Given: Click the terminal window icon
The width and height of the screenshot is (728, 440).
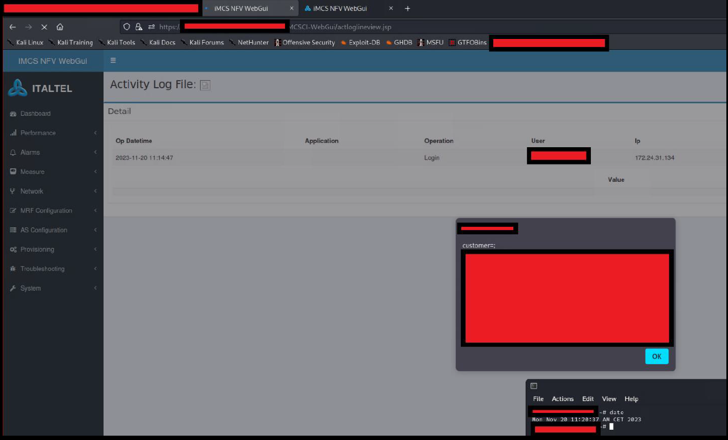Looking at the screenshot, I should 534,386.
